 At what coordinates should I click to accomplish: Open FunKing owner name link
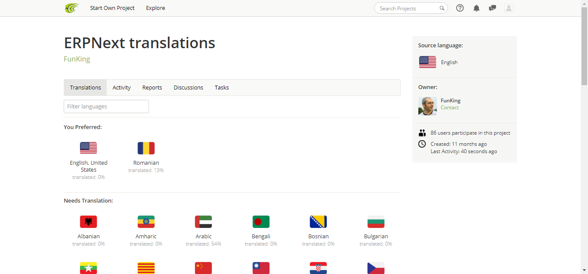[x=451, y=101]
